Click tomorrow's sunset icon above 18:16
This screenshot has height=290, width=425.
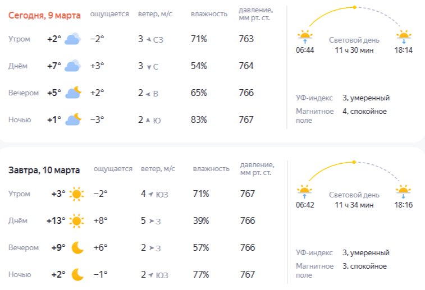tap(404, 191)
